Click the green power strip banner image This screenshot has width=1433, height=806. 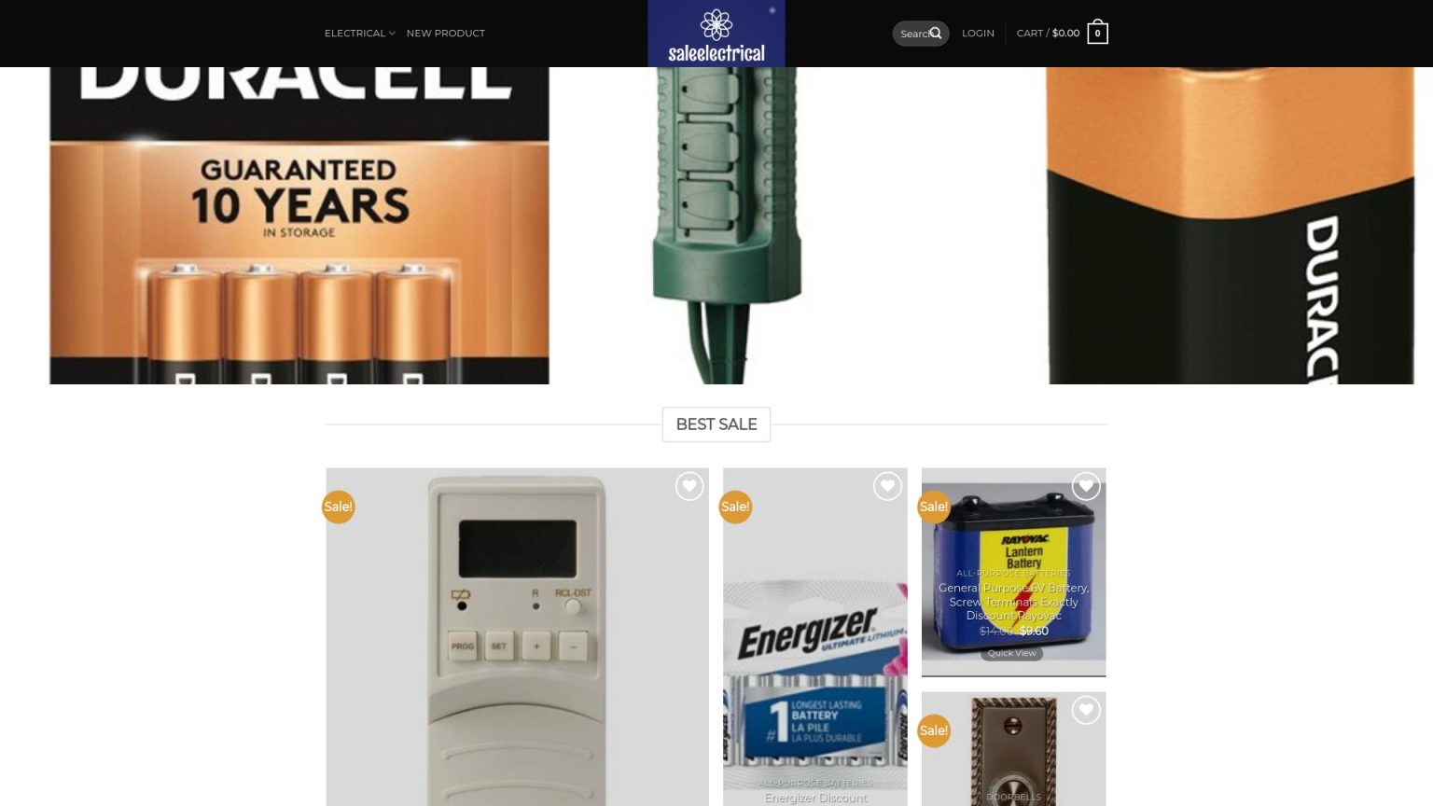tap(725, 225)
